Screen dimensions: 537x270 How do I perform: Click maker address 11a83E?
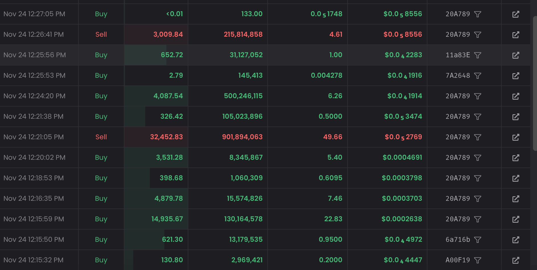[x=458, y=55]
